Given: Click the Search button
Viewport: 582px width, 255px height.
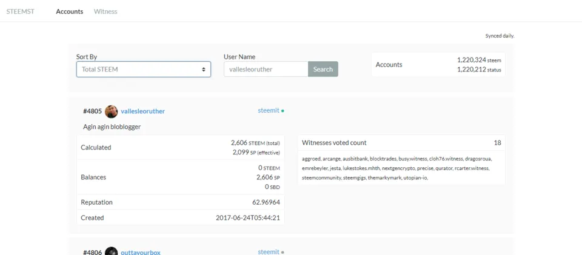Looking at the screenshot, I should pyautogui.click(x=323, y=69).
